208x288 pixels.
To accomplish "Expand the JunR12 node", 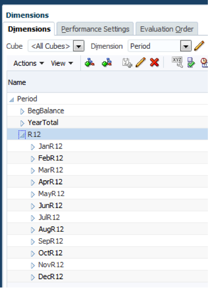I will pos(33,206).
